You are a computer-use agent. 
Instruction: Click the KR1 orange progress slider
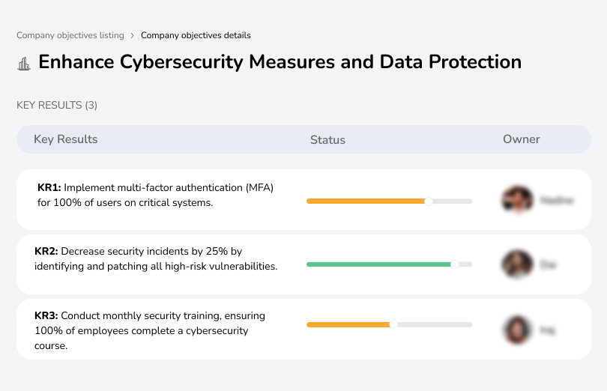[x=390, y=201]
